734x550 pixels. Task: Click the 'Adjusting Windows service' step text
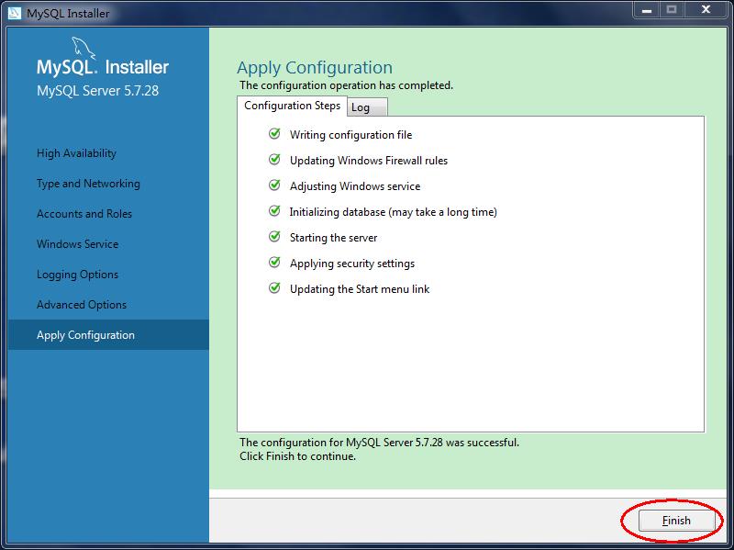point(355,186)
